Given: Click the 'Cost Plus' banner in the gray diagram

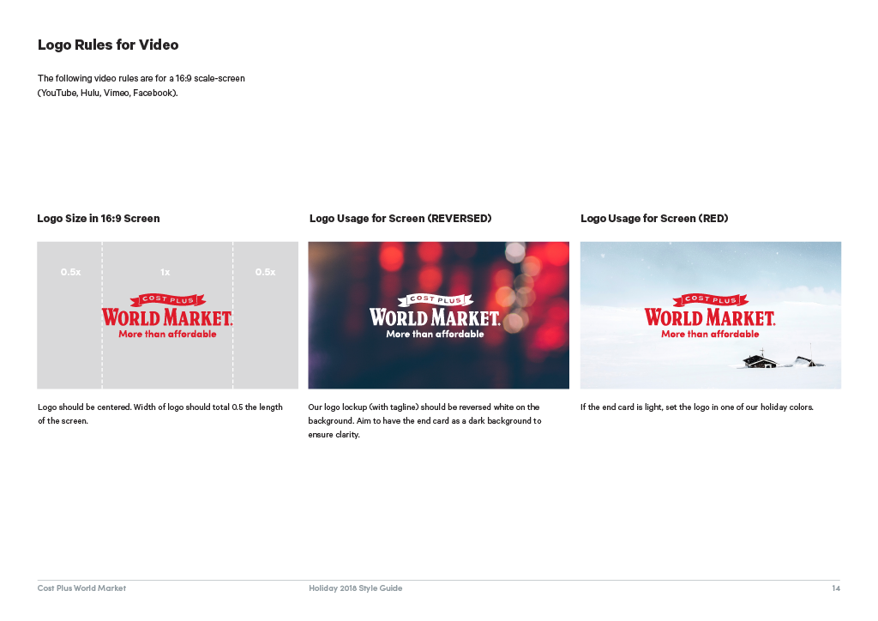Looking at the screenshot, I should tap(167, 299).
